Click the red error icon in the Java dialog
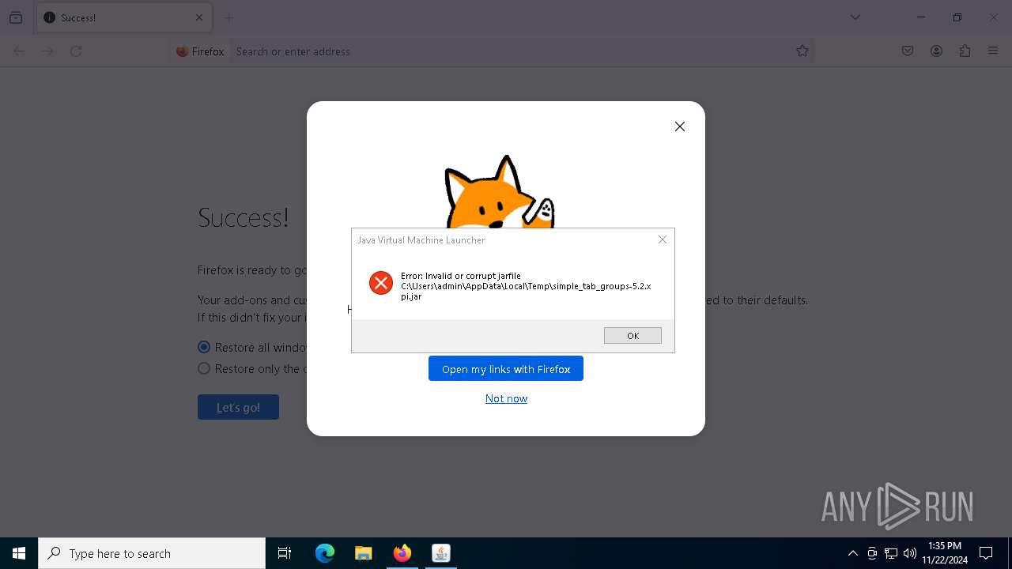Image resolution: width=1012 pixels, height=569 pixels. tap(381, 283)
